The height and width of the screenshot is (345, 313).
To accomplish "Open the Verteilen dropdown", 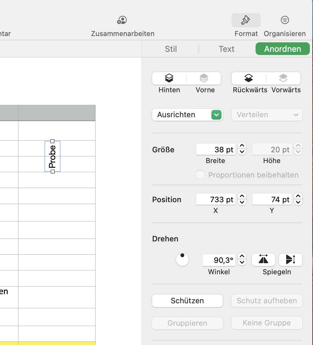I will point(267,115).
